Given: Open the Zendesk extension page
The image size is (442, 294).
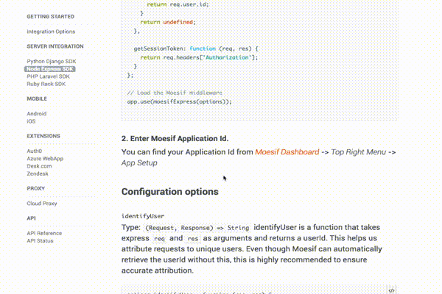Looking at the screenshot, I should point(38,173).
